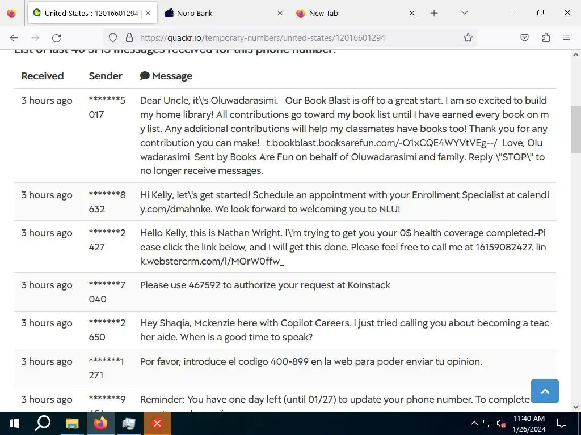Click sender *******2427
Screen dimensions: 581x435
pos(107,240)
